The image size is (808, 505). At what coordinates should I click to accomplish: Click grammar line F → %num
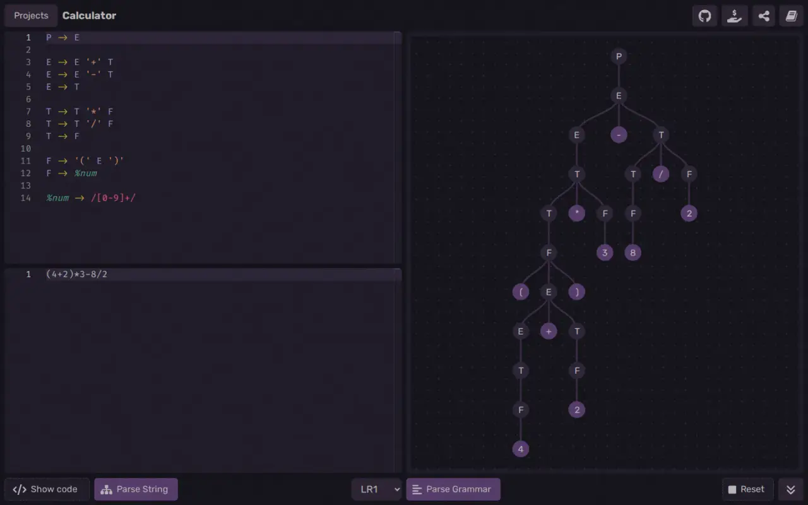[71, 173]
